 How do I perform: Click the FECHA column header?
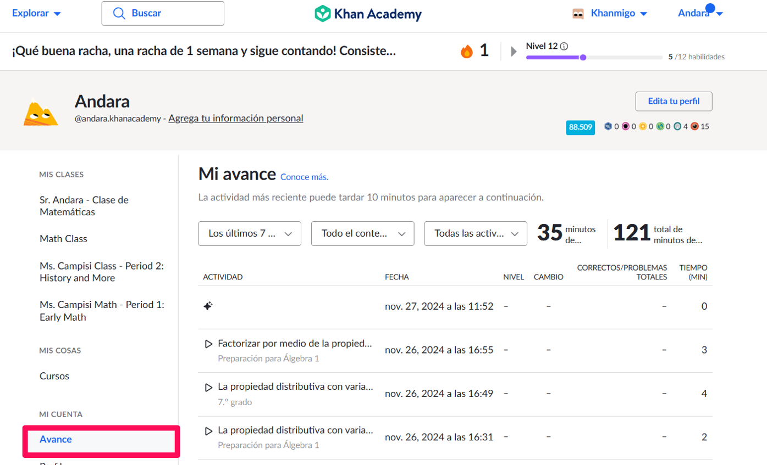[397, 277]
